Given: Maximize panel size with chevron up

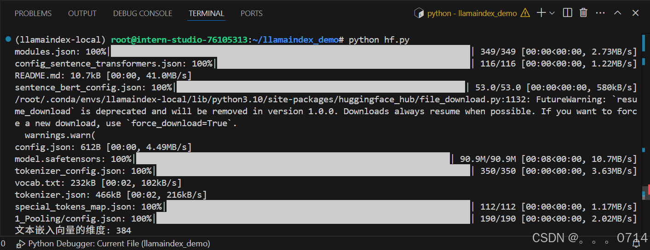Looking at the screenshot, I should pos(618,13).
